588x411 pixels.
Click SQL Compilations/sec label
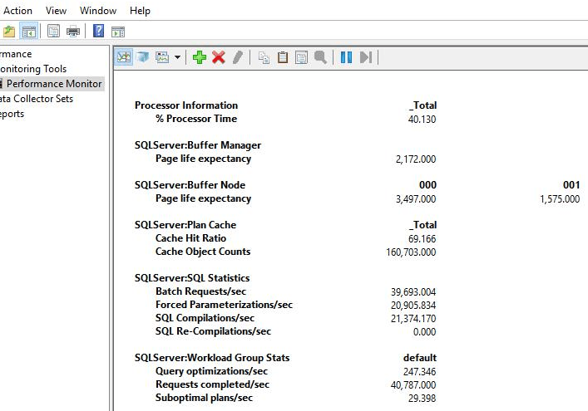pyautogui.click(x=205, y=318)
